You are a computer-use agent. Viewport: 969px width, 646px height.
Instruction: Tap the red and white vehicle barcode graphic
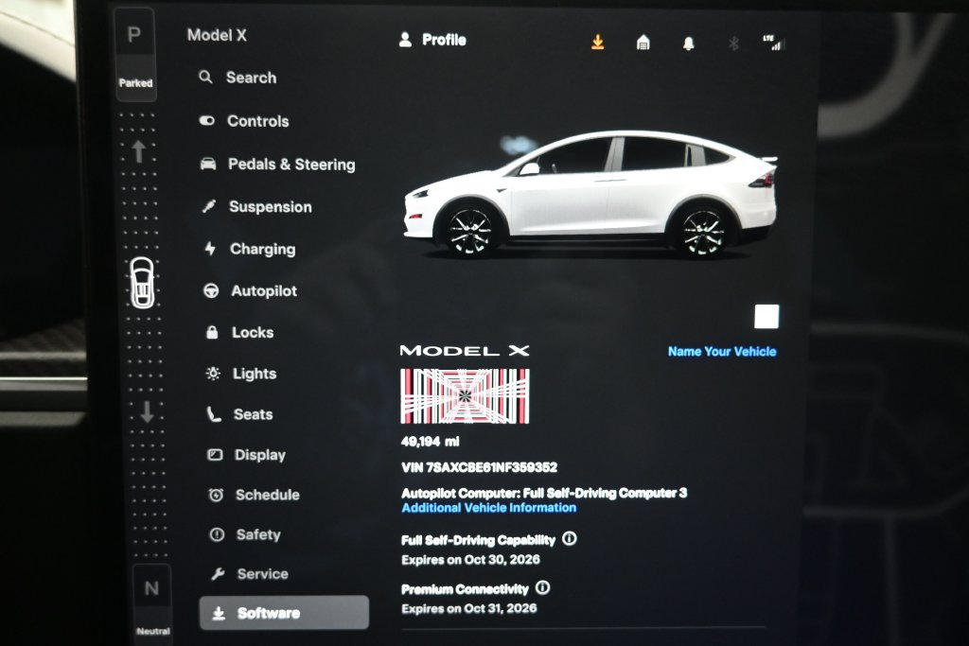[466, 396]
